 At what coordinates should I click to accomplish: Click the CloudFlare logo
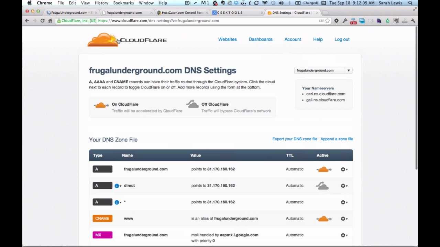point(127,40)
